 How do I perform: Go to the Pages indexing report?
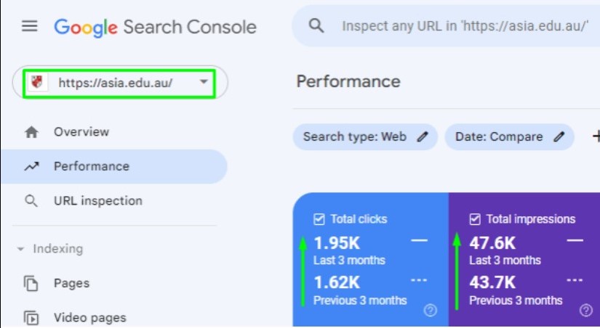pos(71,283)
